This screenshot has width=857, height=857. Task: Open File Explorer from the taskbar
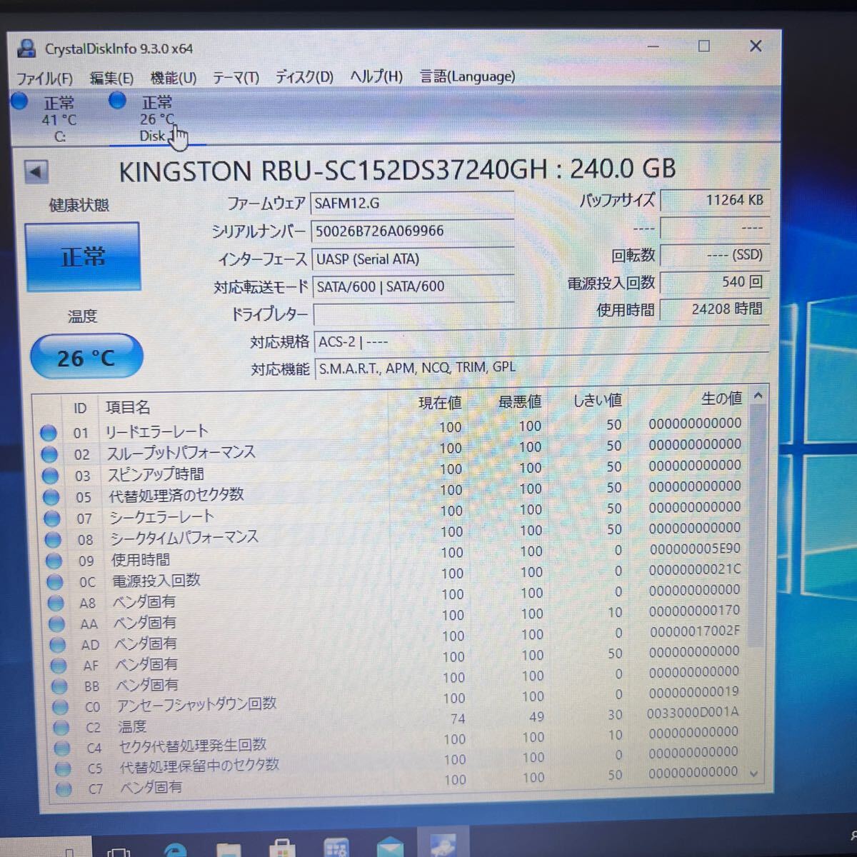click(x=229, y=849)
